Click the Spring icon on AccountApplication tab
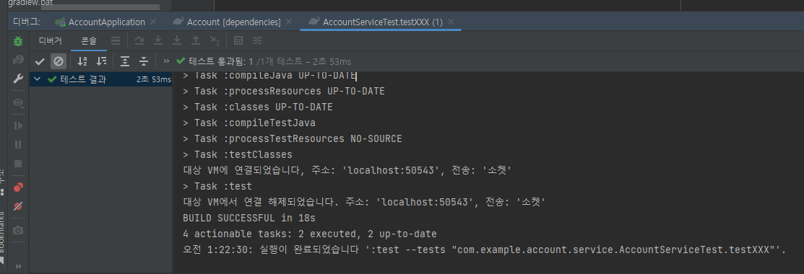The width and height of the screenshot is (804, 274). [x=61, y=22]
